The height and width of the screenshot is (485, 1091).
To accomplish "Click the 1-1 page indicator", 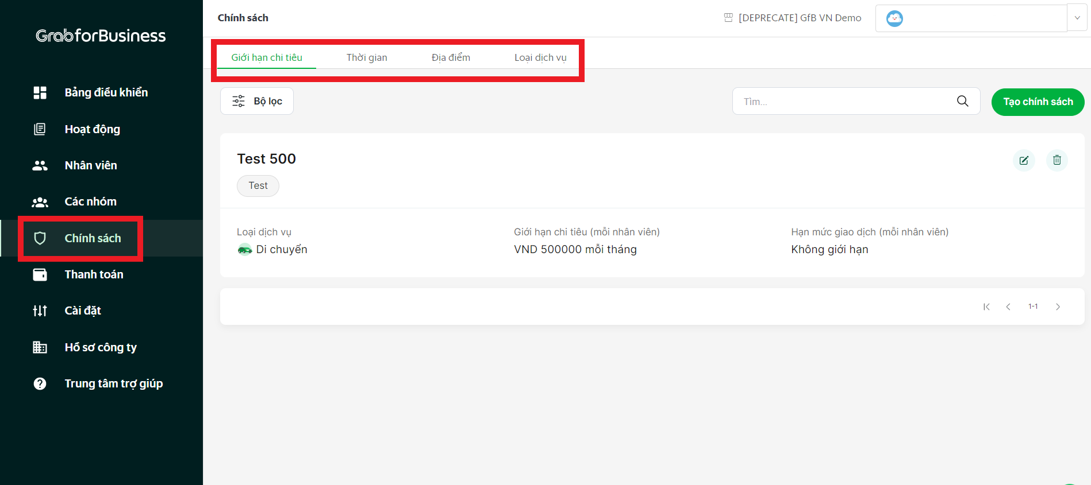I will pos(1033,306).
